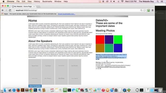
Task: Open the History menu
Action: pyautogui.click(x=37, y=2)
